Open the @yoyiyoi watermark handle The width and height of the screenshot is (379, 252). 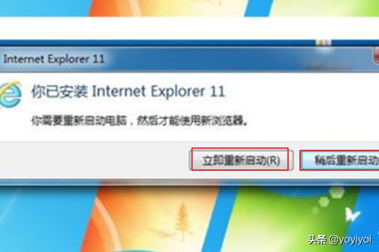[350, 239]
